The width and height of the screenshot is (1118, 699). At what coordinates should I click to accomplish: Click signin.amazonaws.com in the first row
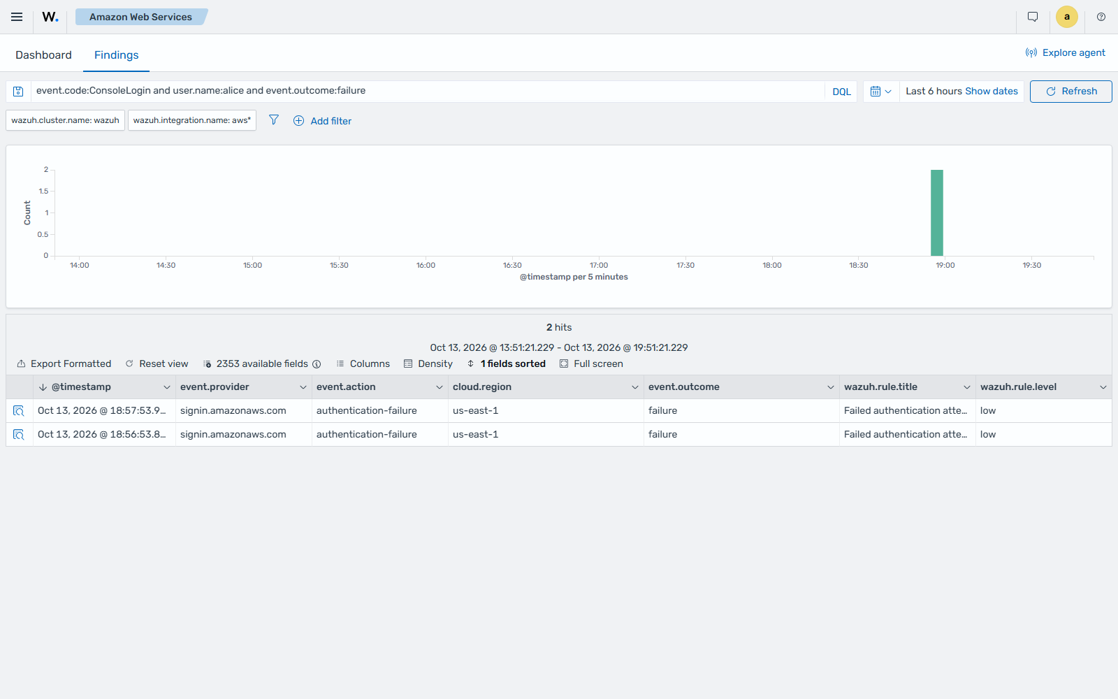pos(233,410)
